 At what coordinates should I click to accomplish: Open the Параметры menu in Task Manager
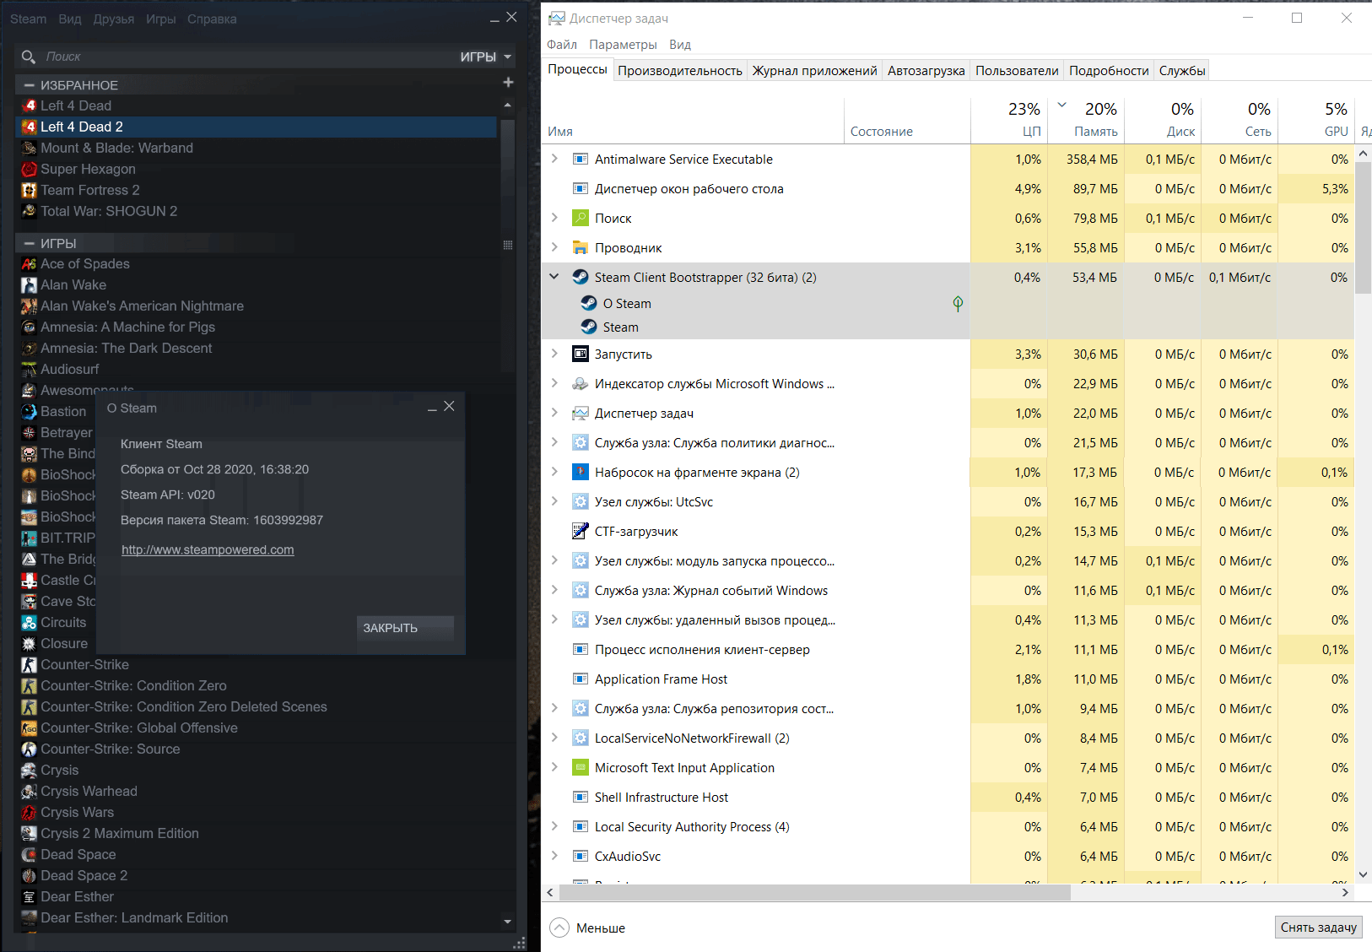[623, 45]
